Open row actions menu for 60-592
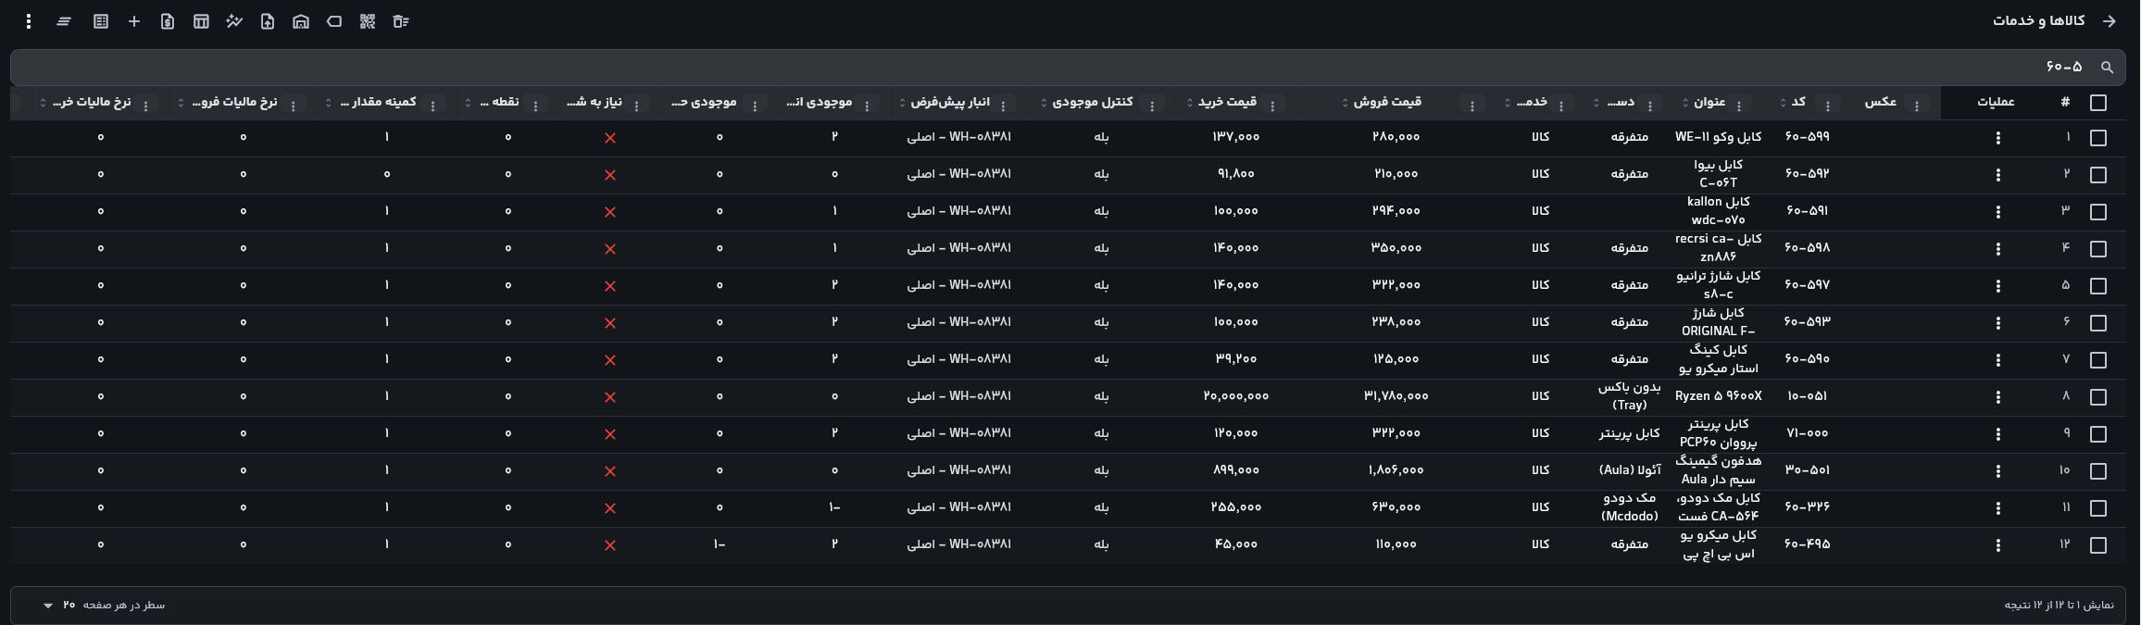The height and width of the screenshot is (625, 2141). (x=1998, y=175)
